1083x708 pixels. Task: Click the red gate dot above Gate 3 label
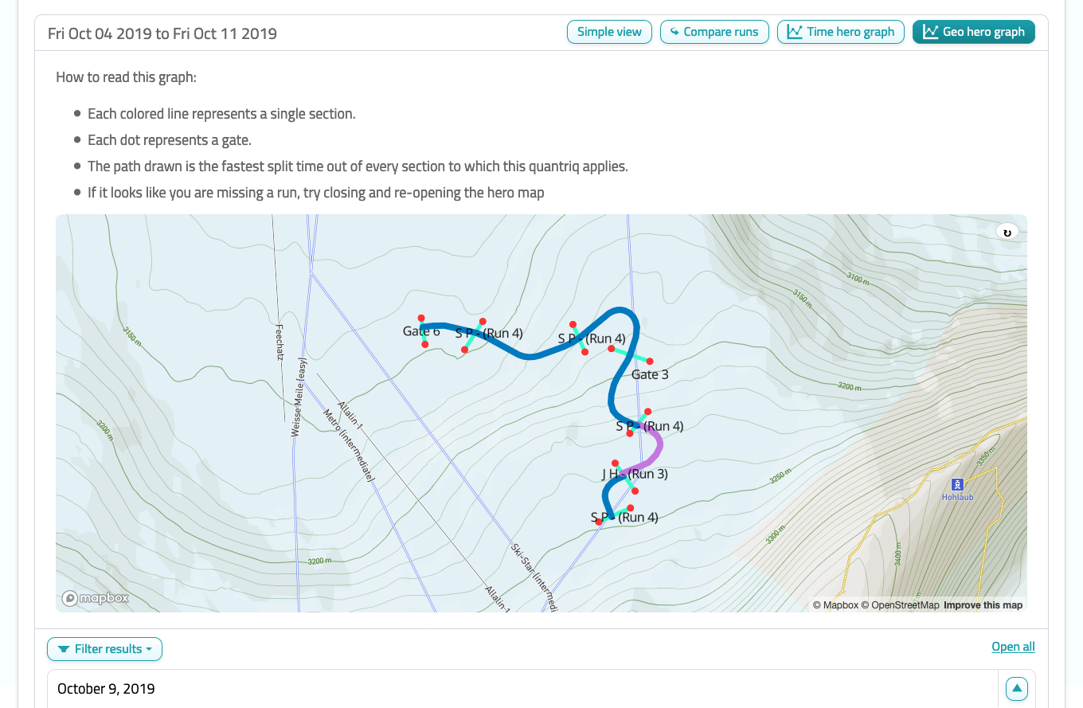pos(611,349)
